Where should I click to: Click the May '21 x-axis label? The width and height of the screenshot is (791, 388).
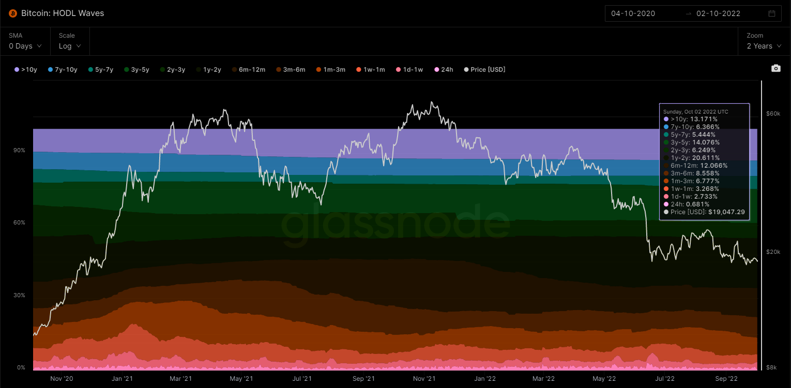click(x=241, y=379)
